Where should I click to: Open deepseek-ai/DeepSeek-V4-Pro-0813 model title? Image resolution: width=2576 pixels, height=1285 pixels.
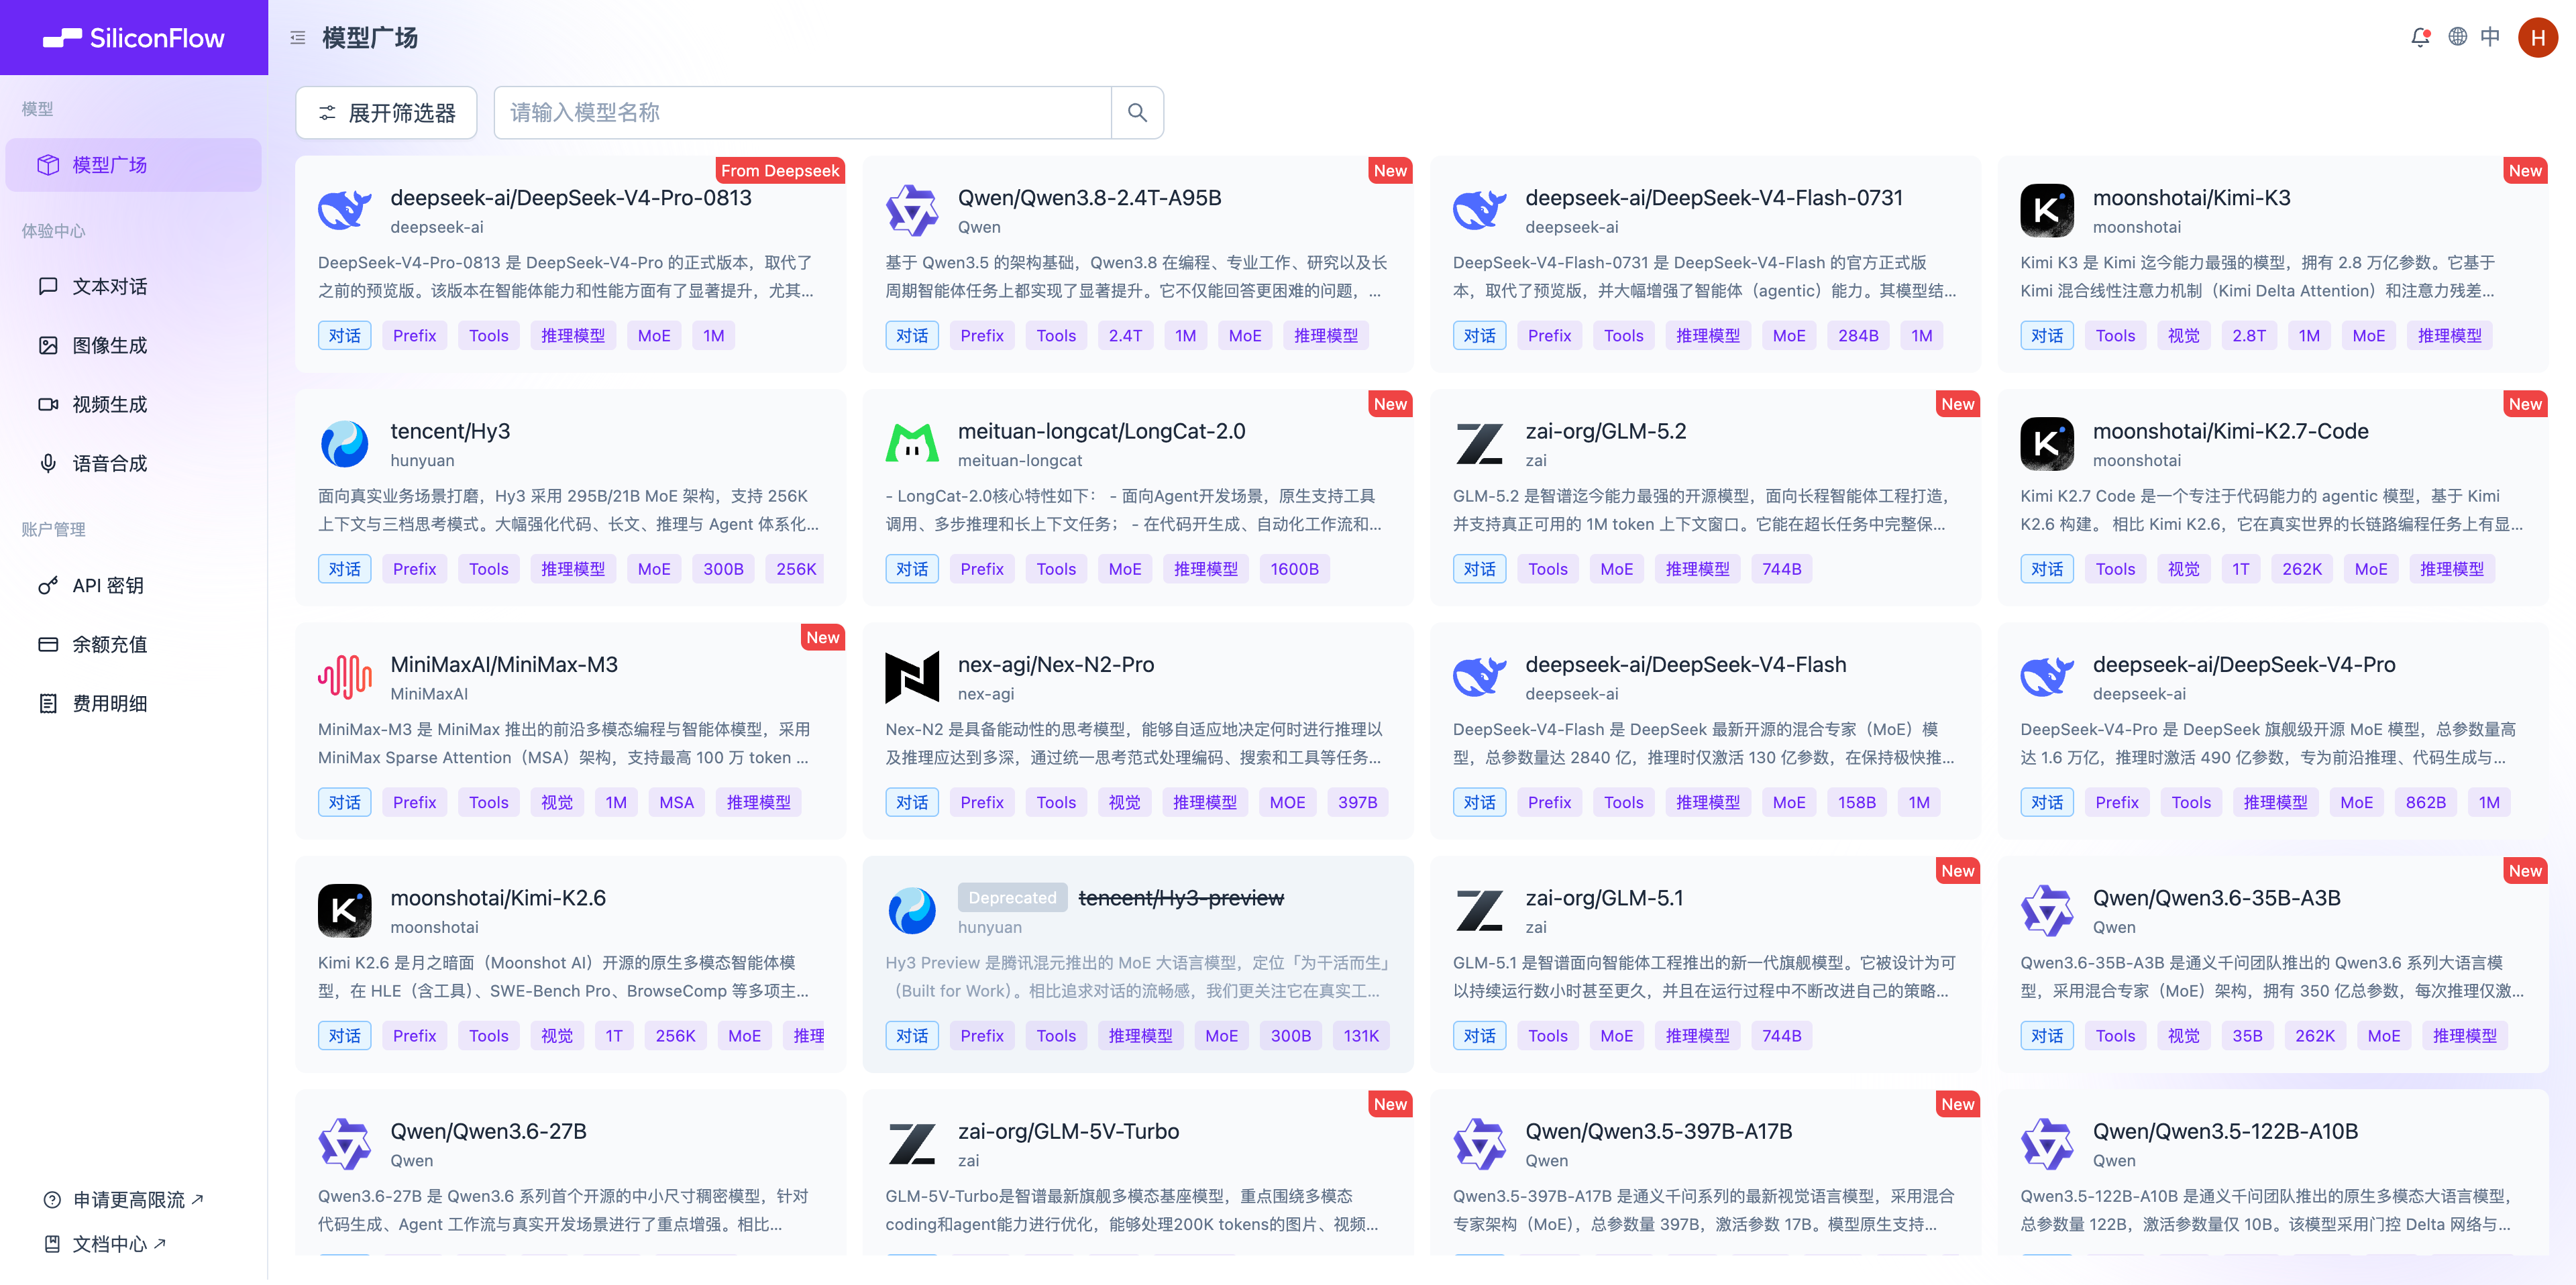[571, 198]
